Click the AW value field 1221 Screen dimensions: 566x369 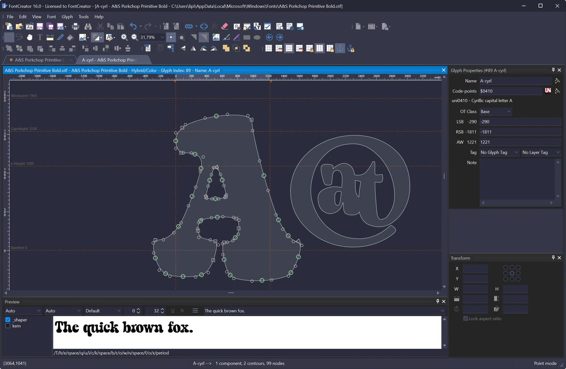coord(520,142)
